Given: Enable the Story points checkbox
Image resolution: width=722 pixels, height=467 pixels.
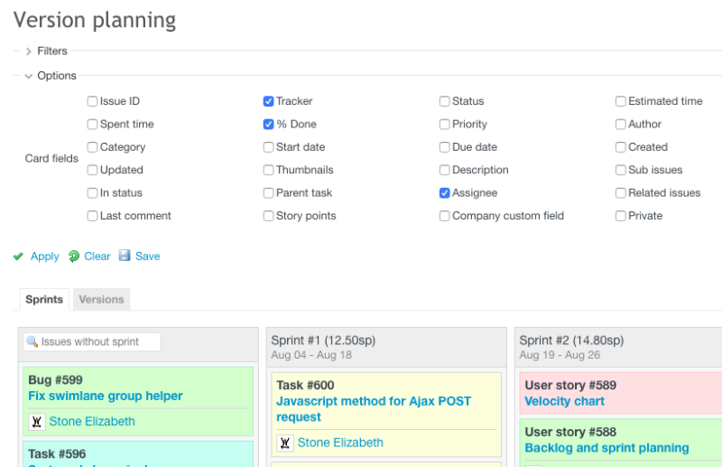Looking at the screenshot, I should [268, 216].
